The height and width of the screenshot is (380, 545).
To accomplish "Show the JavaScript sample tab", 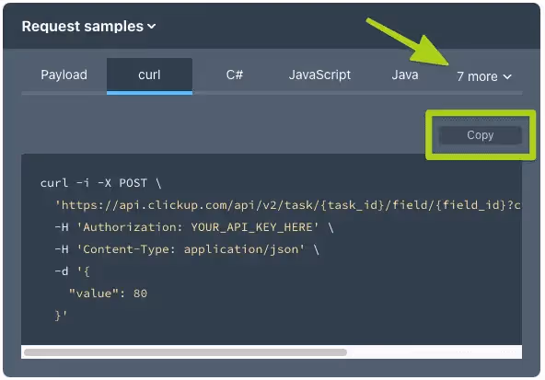I will pyautogui.click(x=319, y=75).
